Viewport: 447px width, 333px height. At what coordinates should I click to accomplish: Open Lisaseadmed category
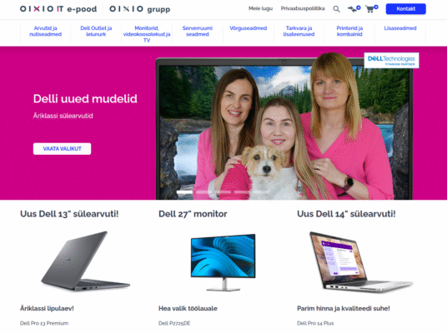(400, 28)
